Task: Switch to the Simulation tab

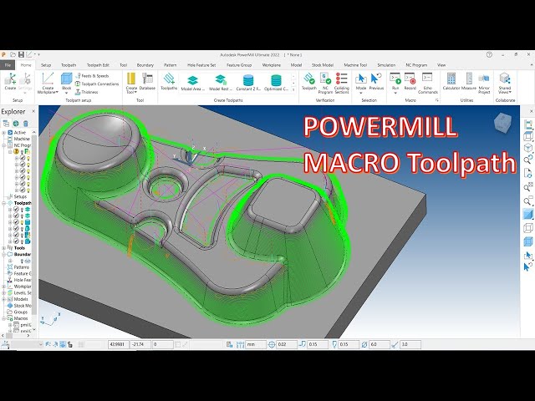Action: point(386,65)
